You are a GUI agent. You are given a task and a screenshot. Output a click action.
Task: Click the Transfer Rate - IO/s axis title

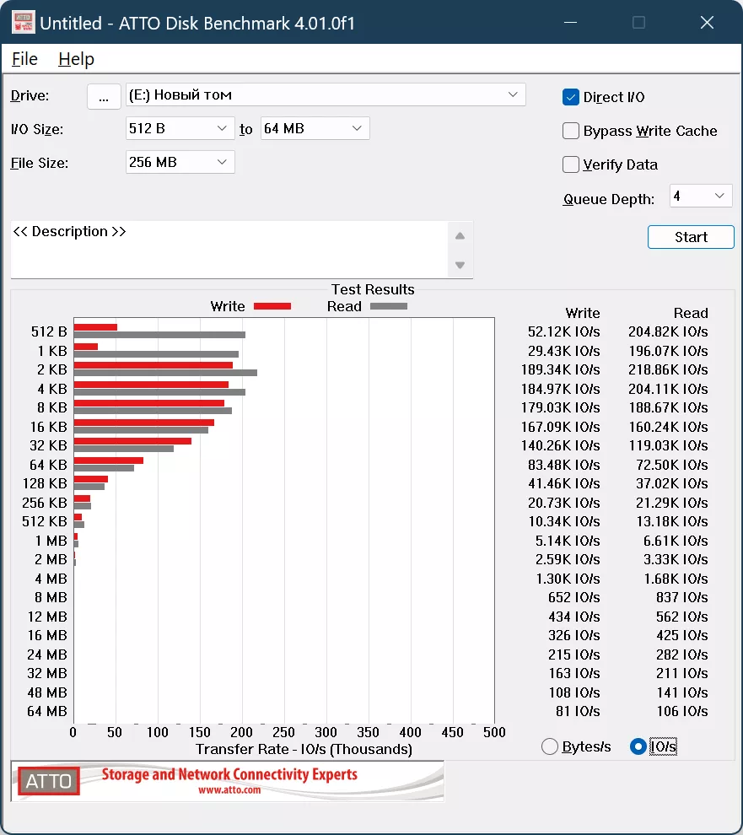click(x=304, y=749)
